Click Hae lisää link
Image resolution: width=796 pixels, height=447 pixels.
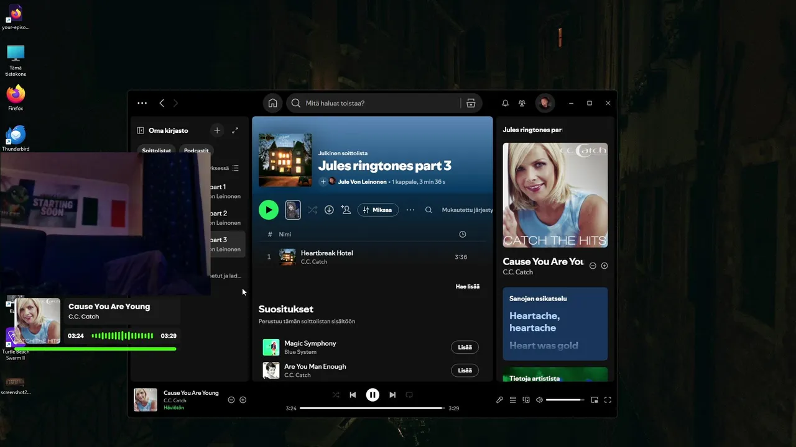[468, 286]
